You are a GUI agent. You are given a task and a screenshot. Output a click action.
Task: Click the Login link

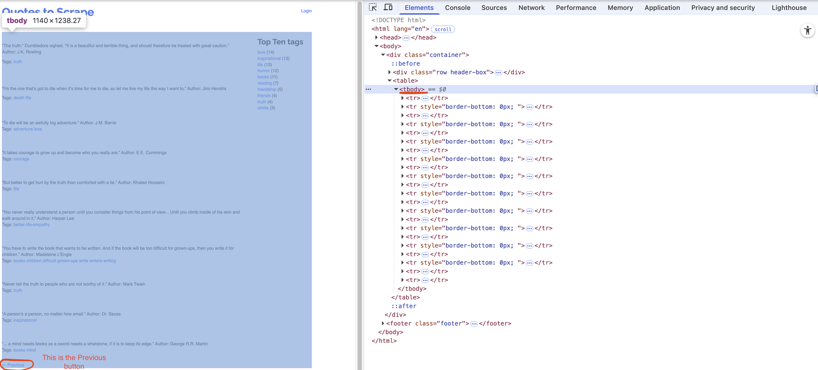(306, 11)
